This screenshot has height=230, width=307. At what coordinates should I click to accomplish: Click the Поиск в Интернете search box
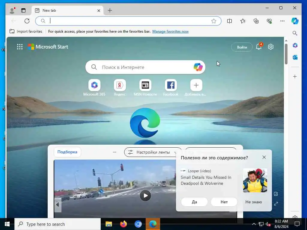tap(145, 67)
